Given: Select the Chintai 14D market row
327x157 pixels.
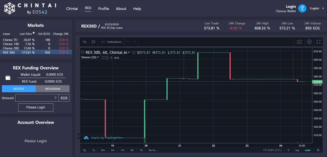Looking at the screenshot, I should pos(36,44).
